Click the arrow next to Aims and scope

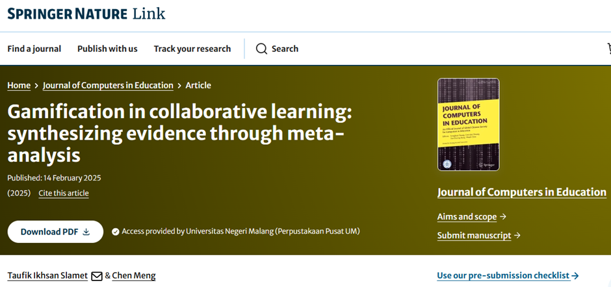(x=503, y=216)
